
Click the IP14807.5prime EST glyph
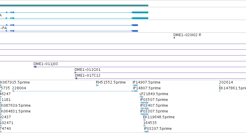click(135, 91)
